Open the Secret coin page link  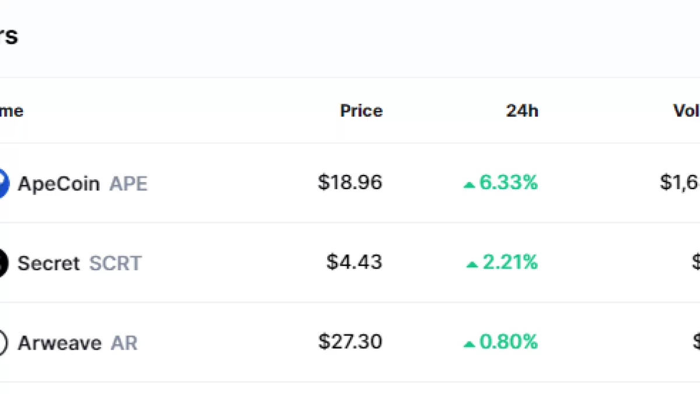point(48,263)
